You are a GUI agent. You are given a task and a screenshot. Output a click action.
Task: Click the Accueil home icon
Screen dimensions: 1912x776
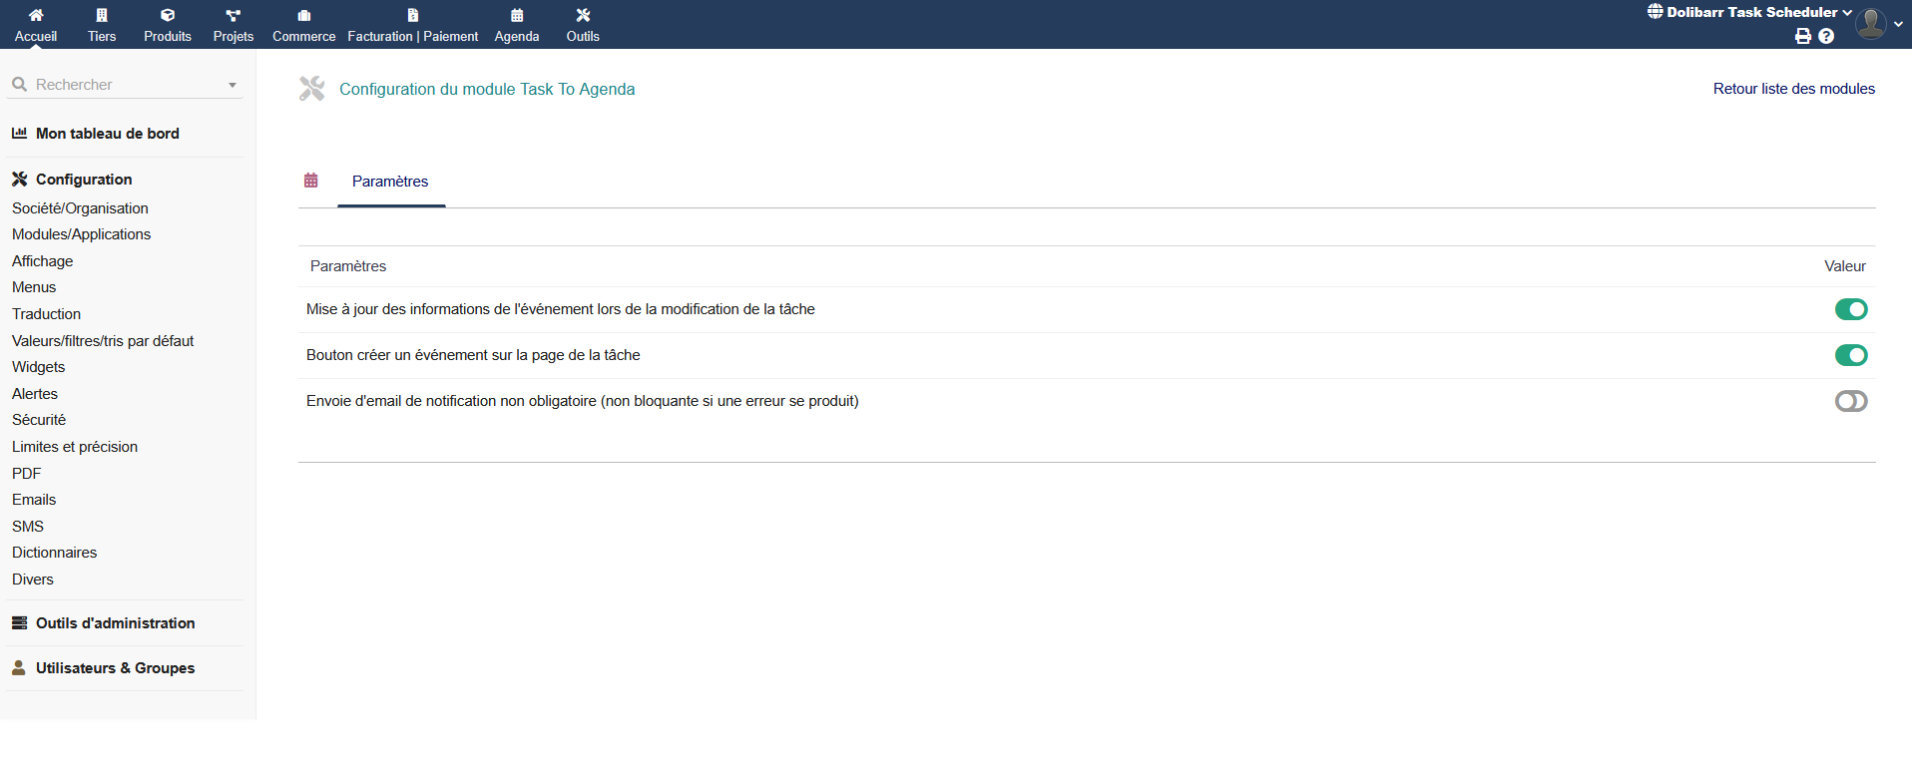[36, 15]
